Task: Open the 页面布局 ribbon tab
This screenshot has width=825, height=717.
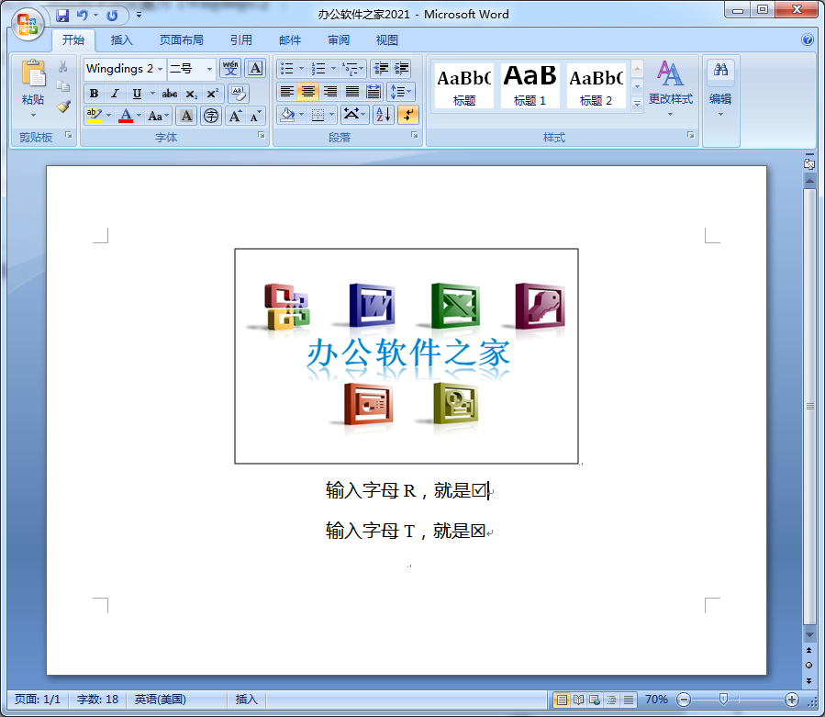Action: coord(182,40)
